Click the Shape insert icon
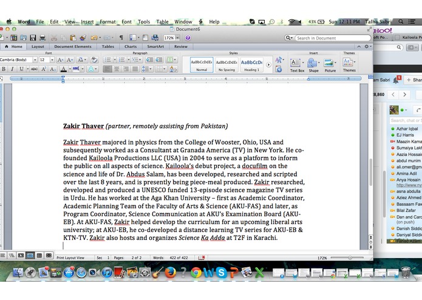Screen dimensions: 422x300 [313, 66]
